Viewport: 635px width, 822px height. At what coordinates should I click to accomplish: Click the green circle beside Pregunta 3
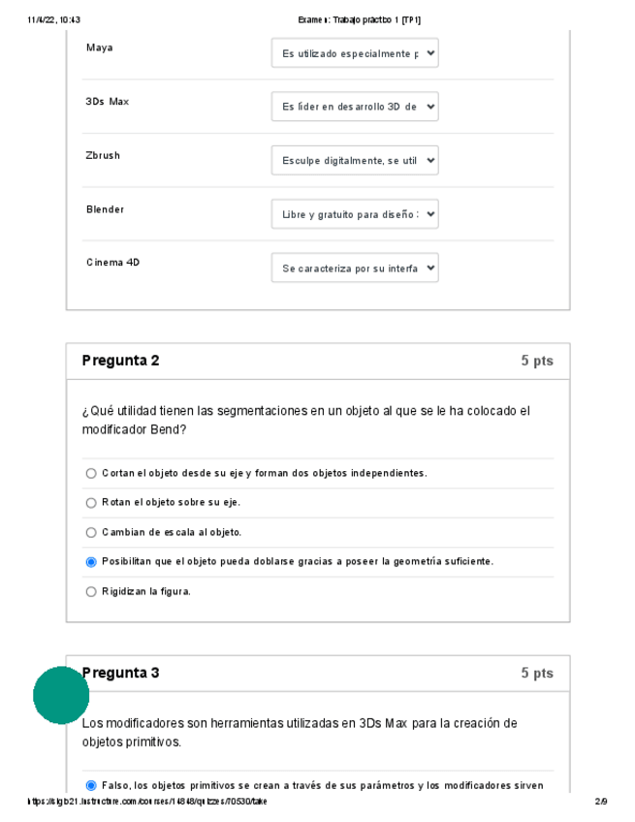pos(61,695)
